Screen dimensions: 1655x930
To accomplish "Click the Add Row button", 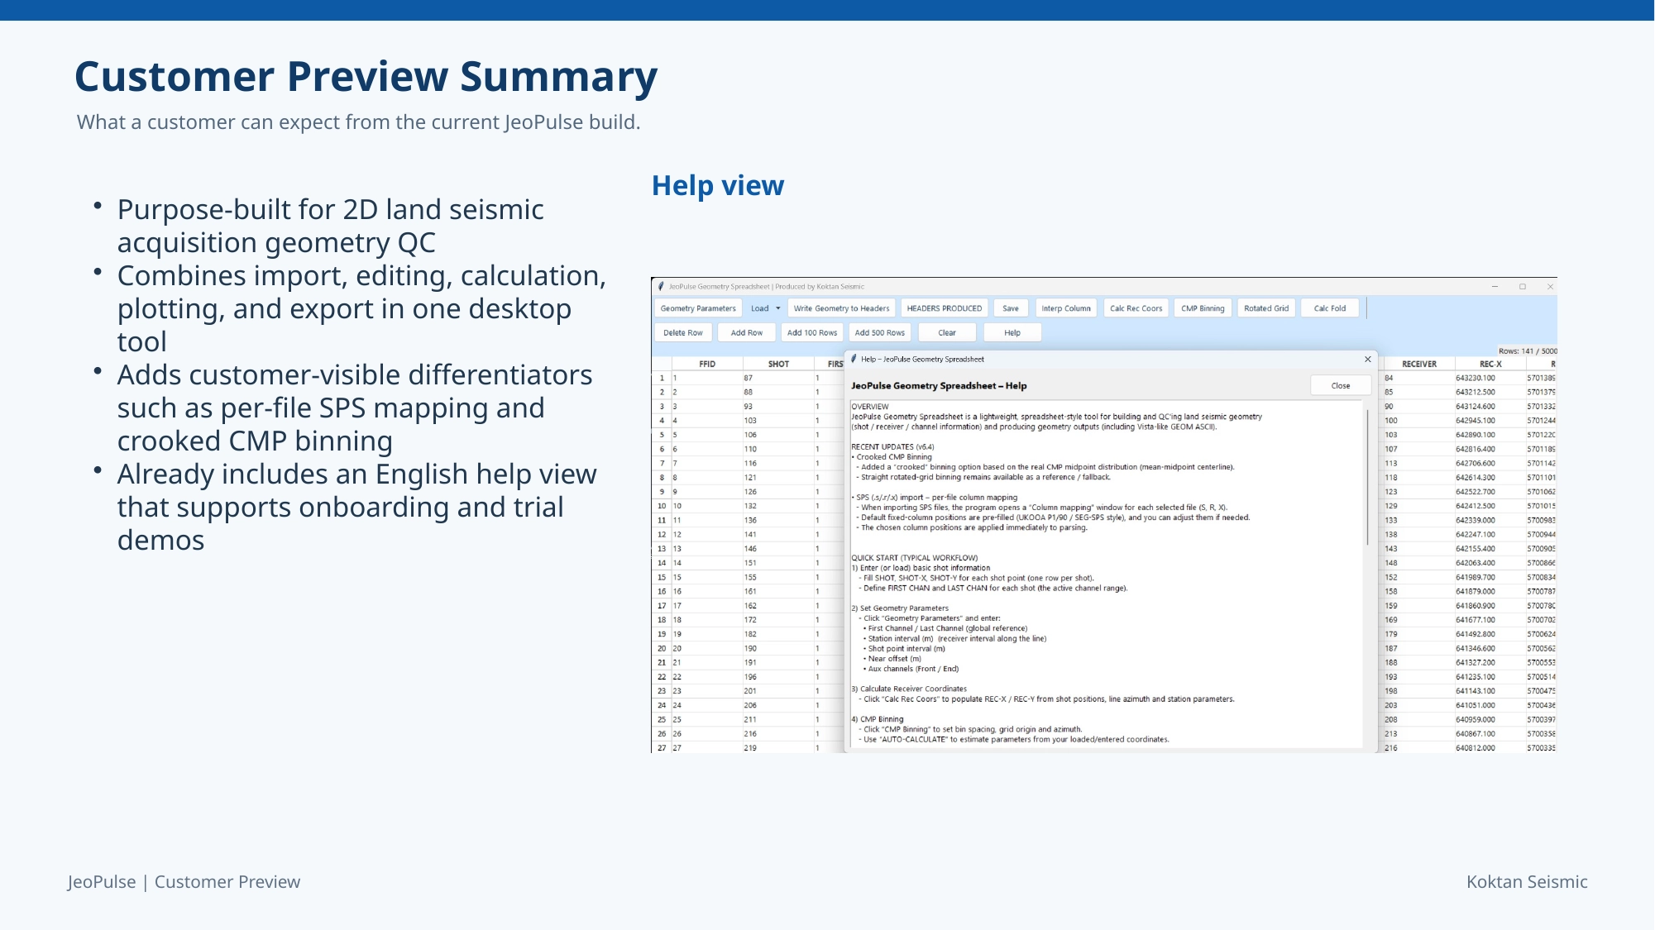I will coord(747,332).
